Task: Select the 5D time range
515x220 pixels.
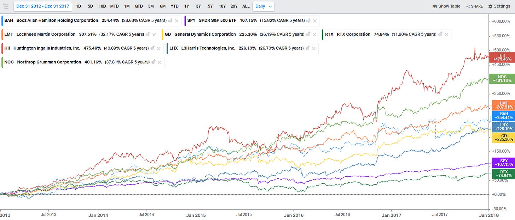Action: point(90,6)
